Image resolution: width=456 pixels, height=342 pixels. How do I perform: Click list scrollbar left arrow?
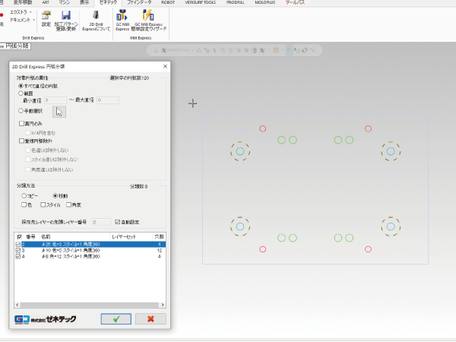17,305
